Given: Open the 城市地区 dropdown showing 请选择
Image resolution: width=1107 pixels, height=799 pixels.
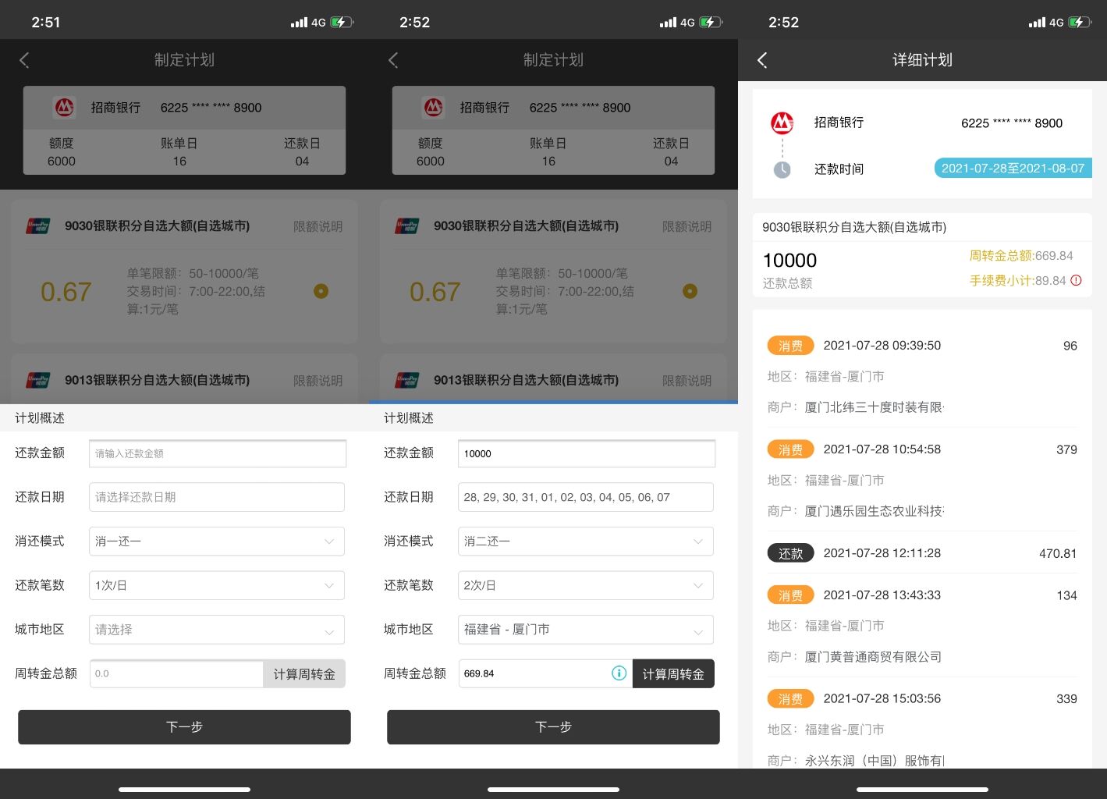Looking at the screenshot, I should click(217, 630).
